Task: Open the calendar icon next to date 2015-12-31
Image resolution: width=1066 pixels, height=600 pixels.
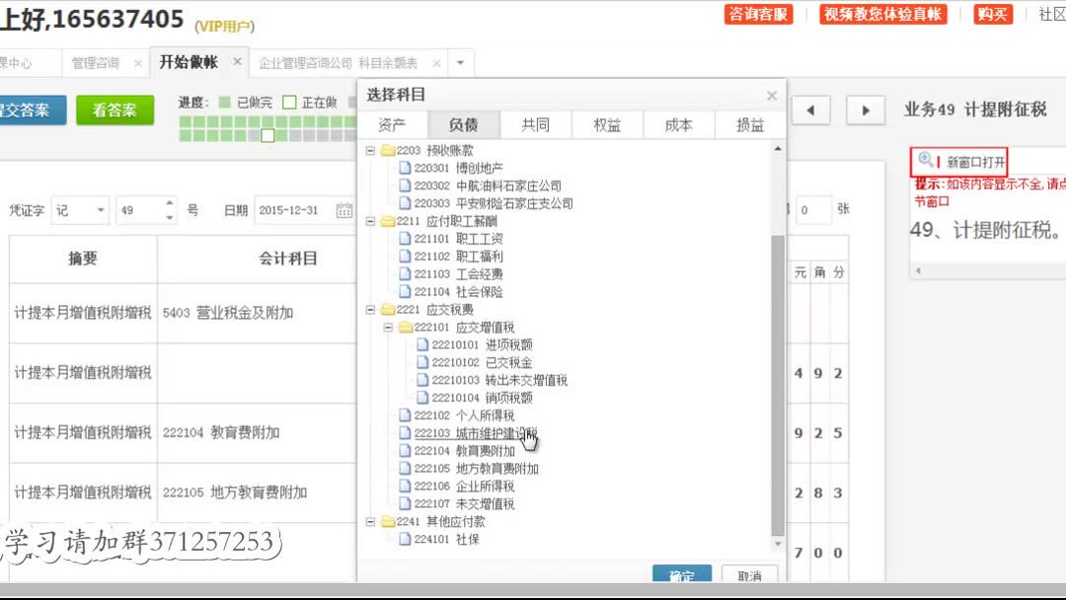Action: pos(345,210)
